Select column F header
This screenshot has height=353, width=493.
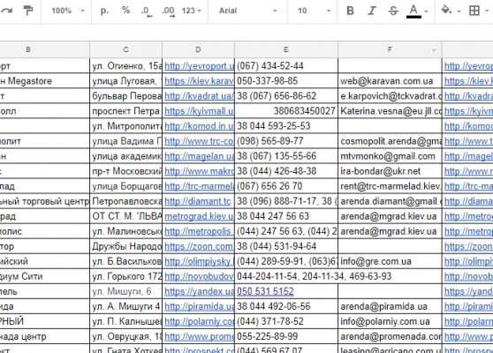390,49
